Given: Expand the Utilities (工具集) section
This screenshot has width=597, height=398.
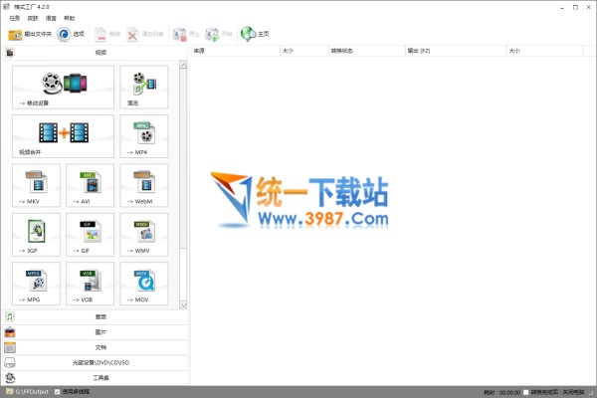Looking at the screenshot, I should coord(99,378).
